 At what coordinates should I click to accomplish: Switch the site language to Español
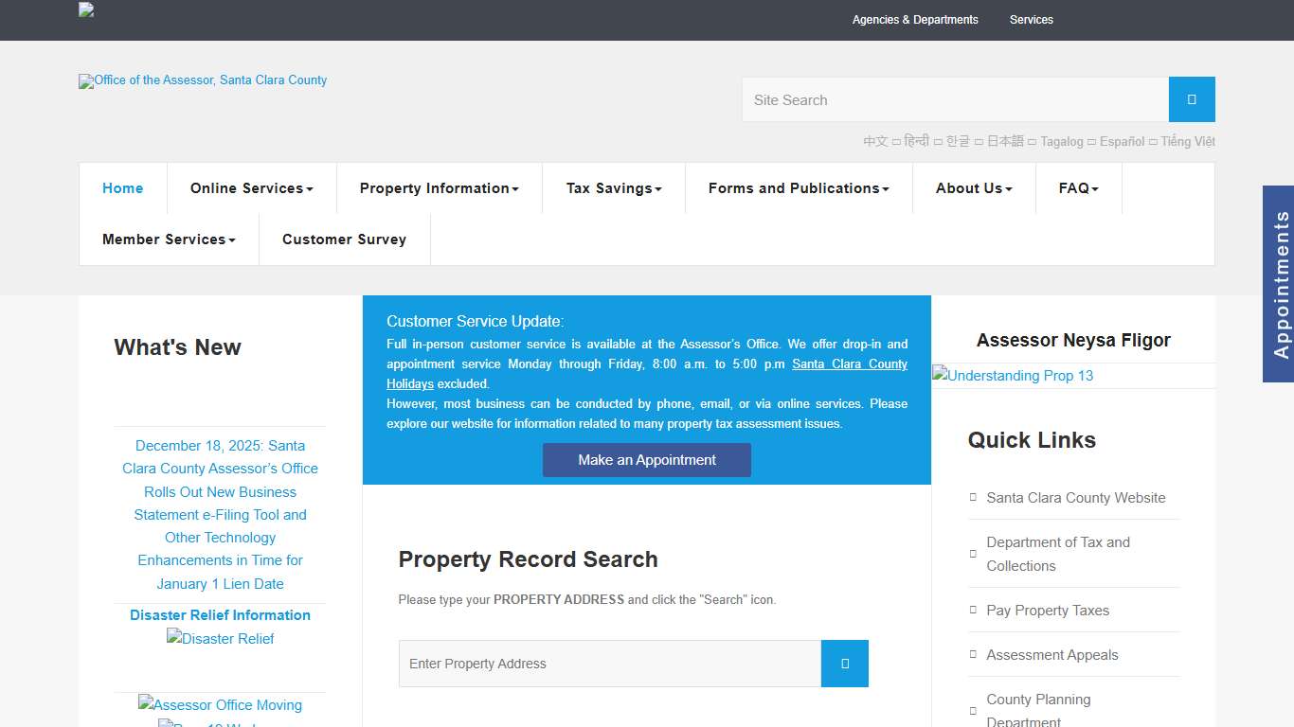coord(1122,141)
